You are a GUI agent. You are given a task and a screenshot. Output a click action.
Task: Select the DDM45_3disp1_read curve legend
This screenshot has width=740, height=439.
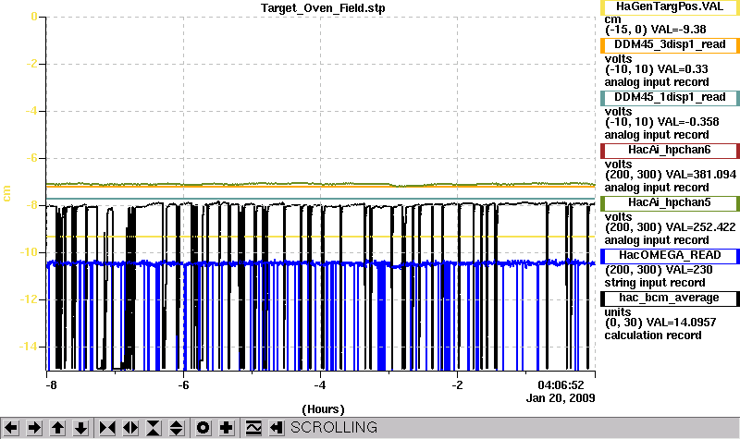point(670,44)
